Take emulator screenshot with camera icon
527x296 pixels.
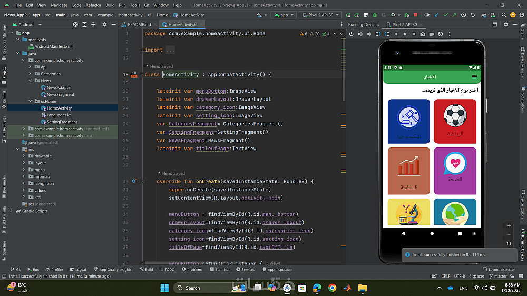(x=423, y=34)
